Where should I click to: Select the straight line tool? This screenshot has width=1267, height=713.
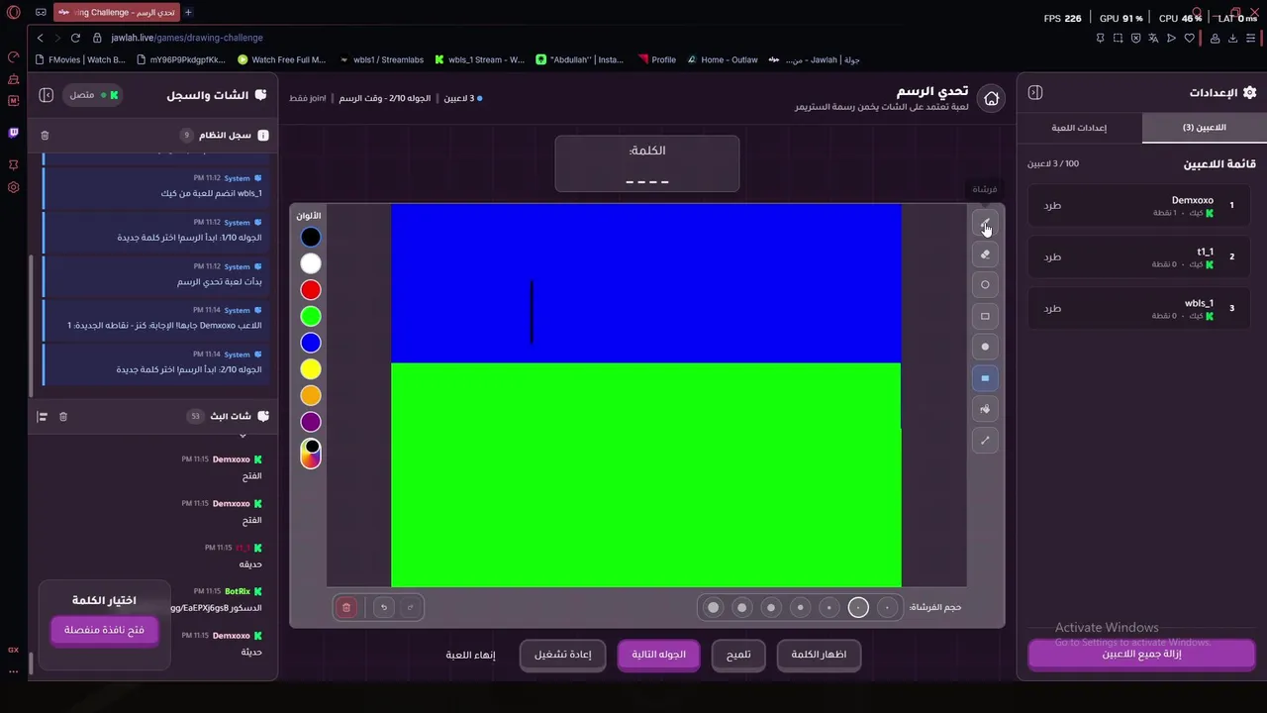point(985,441)
